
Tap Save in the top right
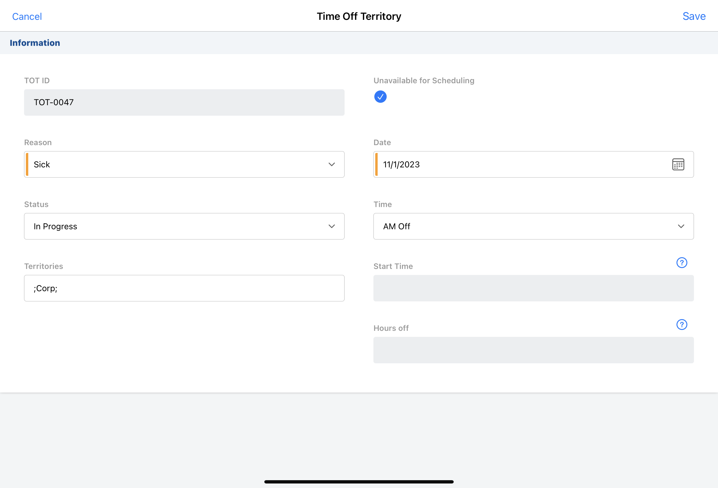coord(694,16)
